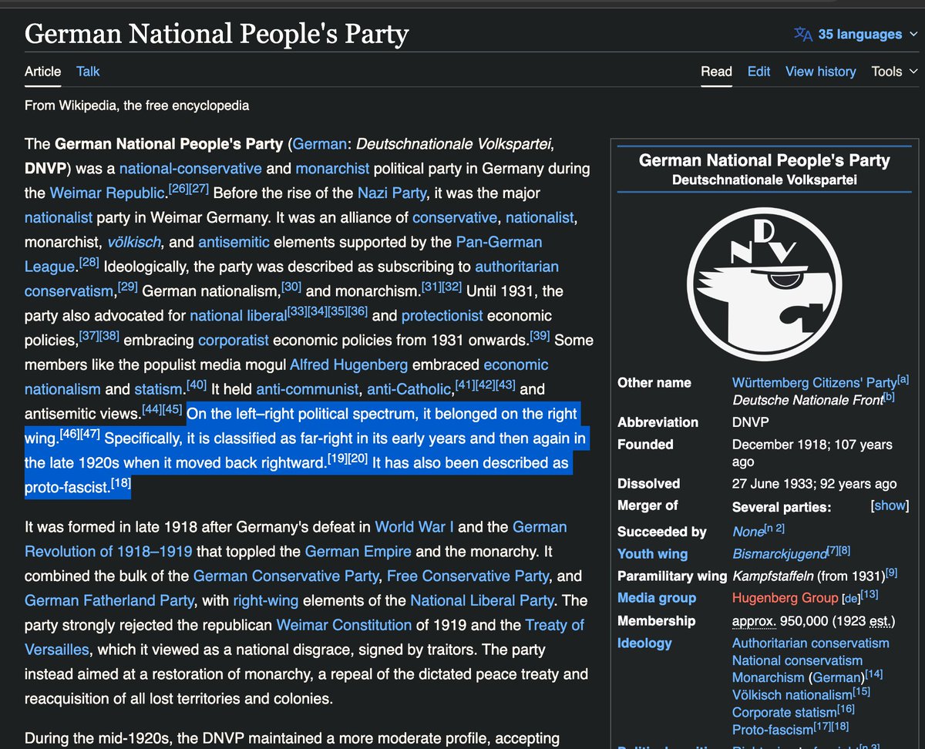The width and height of the screenshot is (925, 749).
Task: Open the anti-communist link
Action: tap(308, 389)
